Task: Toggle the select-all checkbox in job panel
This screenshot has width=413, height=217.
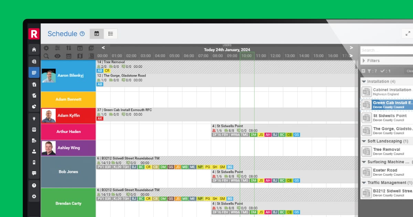Action: click(363, 71)
